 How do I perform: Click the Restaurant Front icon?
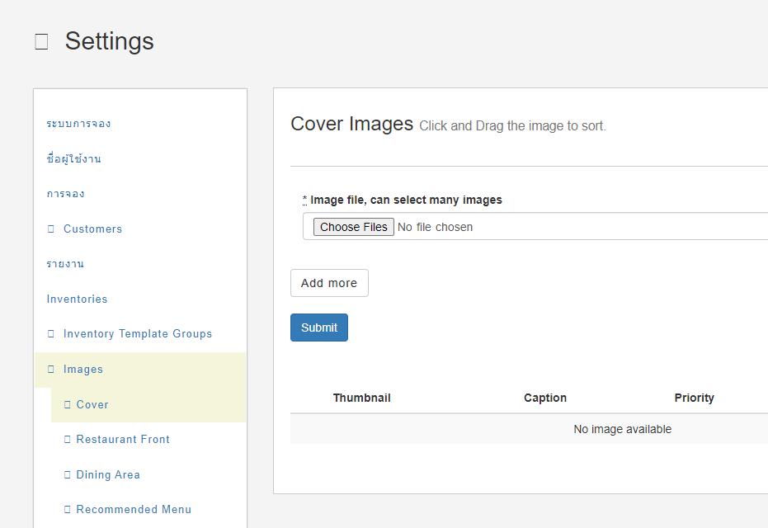click(68, 440)
